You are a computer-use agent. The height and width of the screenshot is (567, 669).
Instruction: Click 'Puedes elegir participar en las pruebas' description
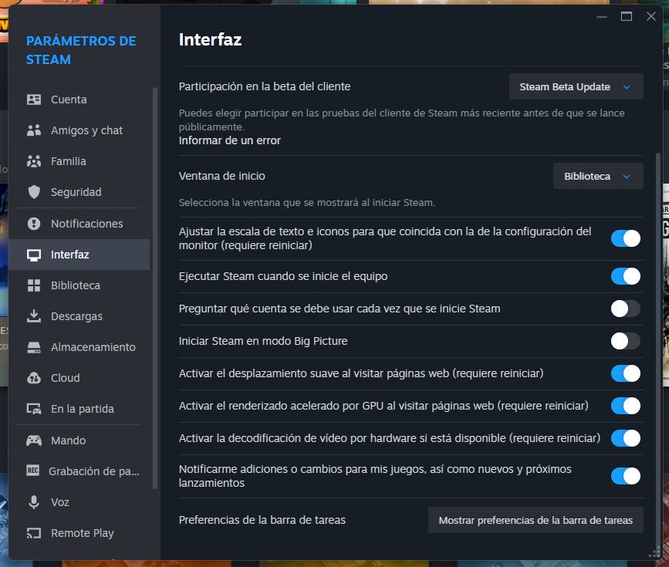401,120
